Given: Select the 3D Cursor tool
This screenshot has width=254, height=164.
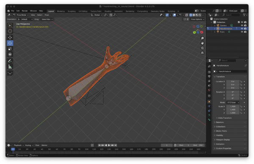Looking at the screenshot, I should point(10,31).
